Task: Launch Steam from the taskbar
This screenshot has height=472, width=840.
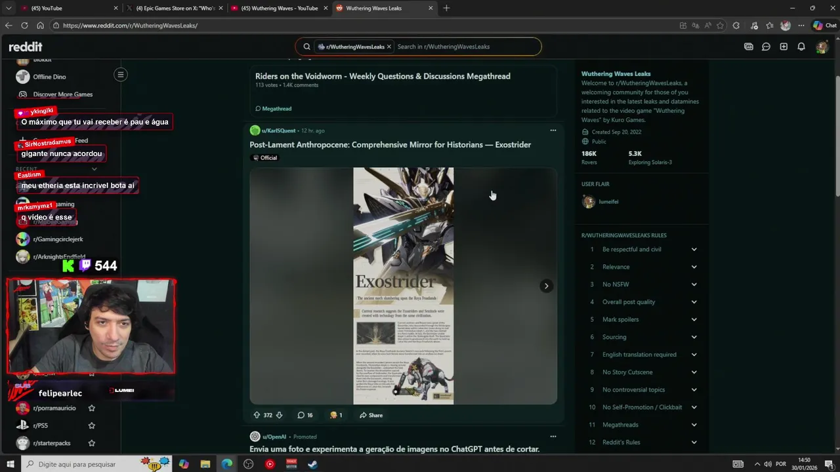Action: (x=313, y=464)
